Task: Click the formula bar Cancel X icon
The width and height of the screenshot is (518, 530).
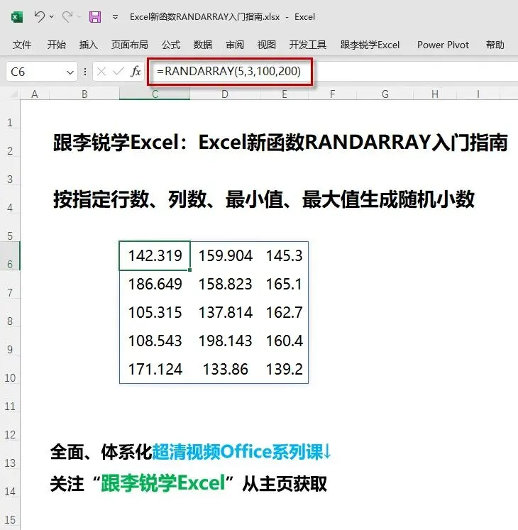Action: 101,72
